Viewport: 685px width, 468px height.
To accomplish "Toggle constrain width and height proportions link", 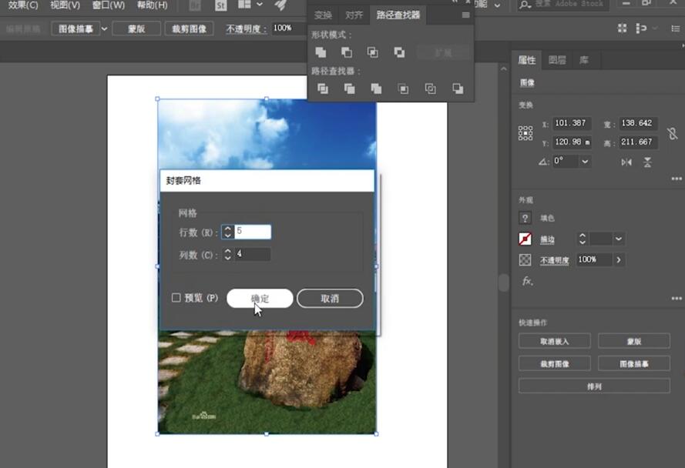I will (672, 133).
